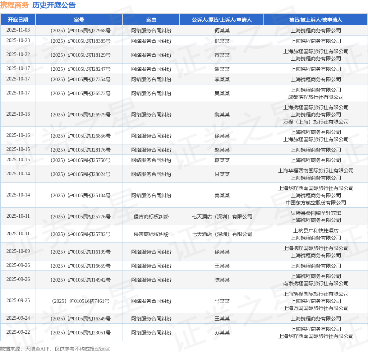Viewport: 368px width, 352px height.
Task: Select case number 沪0105民初25750号
Action: 80,161
